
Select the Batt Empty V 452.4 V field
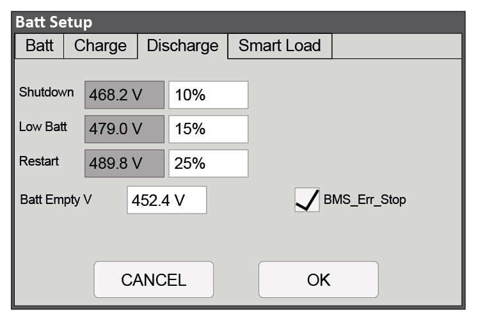(166, 200)
